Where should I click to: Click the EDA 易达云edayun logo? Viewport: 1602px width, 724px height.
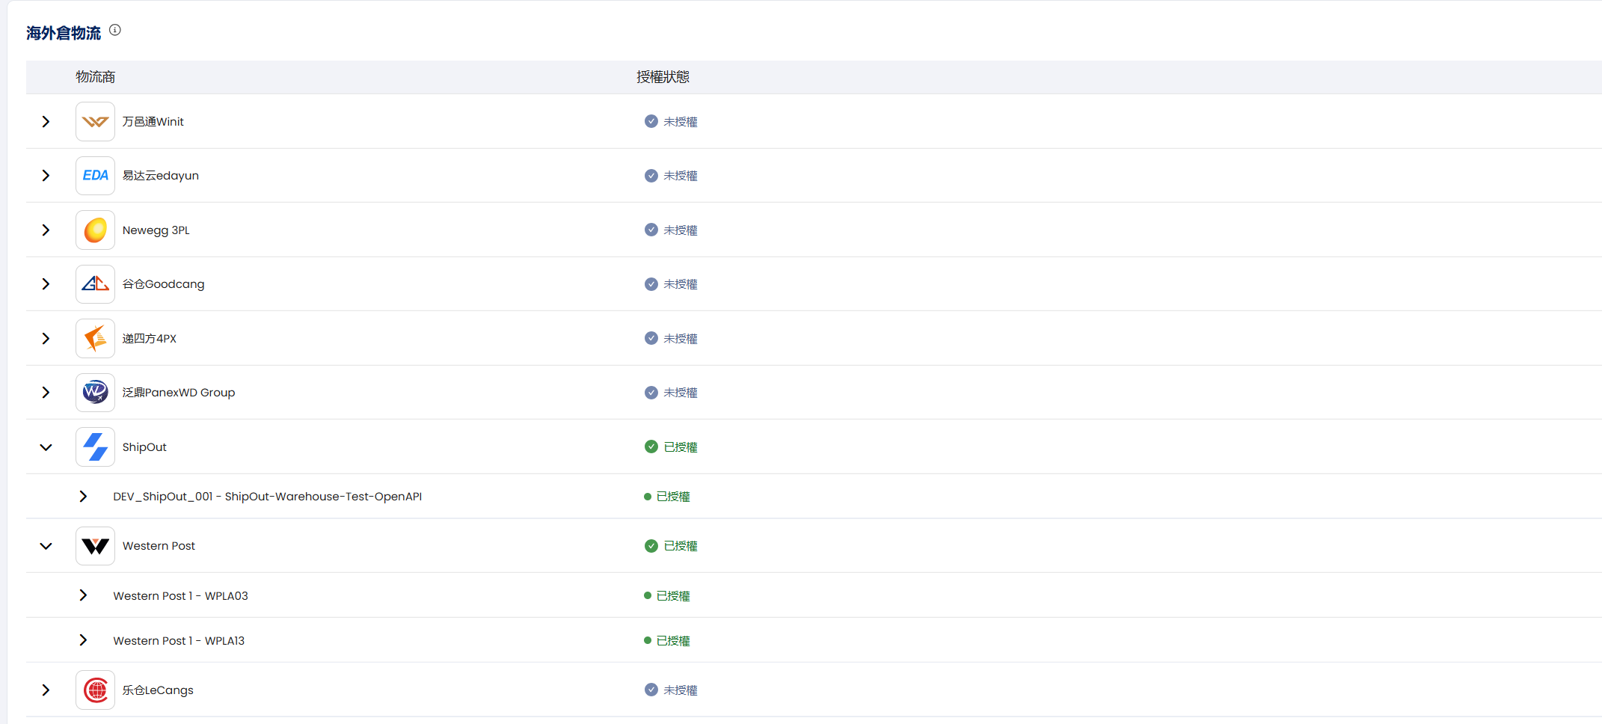pos(95,176)
